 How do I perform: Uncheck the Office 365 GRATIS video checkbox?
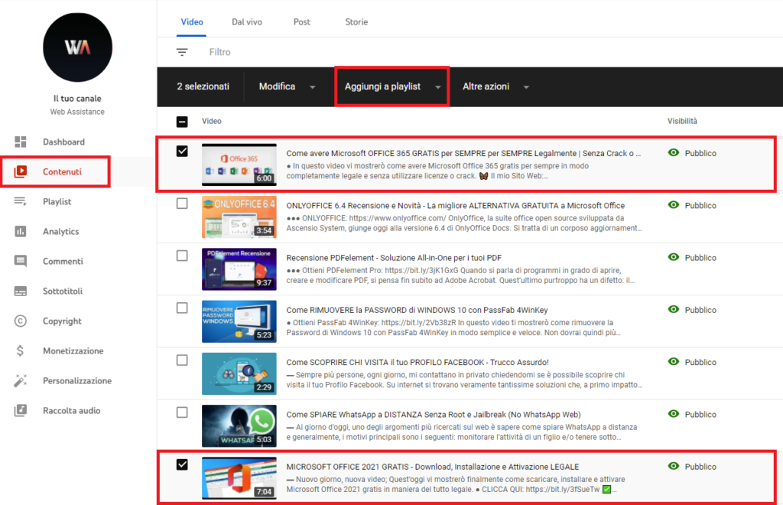(182, 151)
